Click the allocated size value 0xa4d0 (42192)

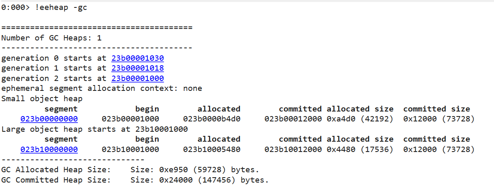click(360, 119)
